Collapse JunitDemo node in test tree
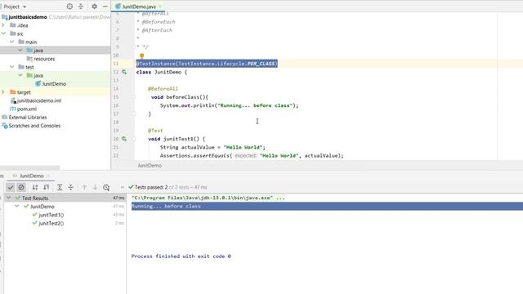 point(17,207)
